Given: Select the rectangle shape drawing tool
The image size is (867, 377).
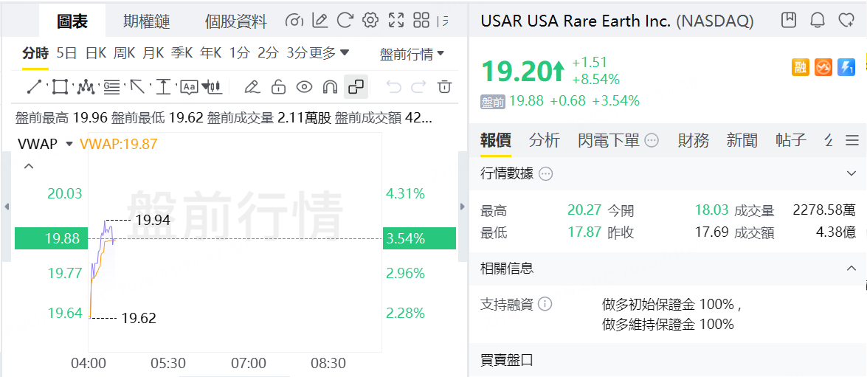Looking at the screenshot, I should pos(59,87).
